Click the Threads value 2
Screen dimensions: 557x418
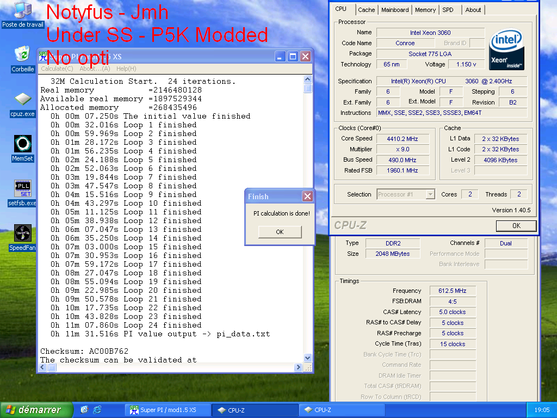(519, 194)
